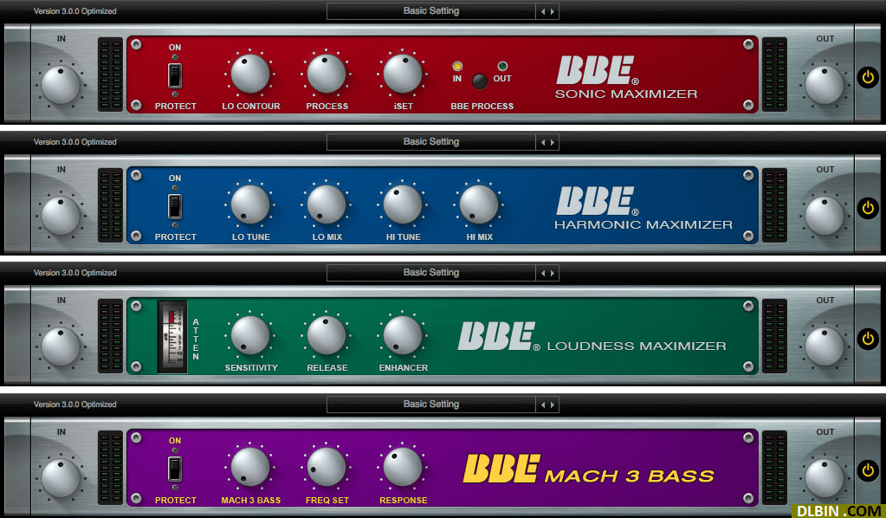Click Mach 3 Bass IN level knob

pyautogui.click(x=61, y=478)
